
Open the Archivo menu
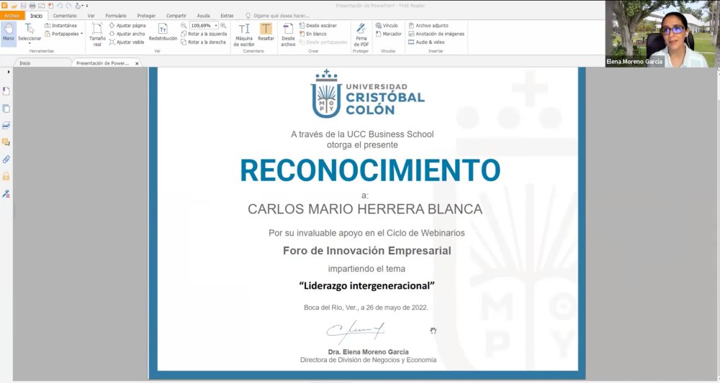click(x=12, y=16)
